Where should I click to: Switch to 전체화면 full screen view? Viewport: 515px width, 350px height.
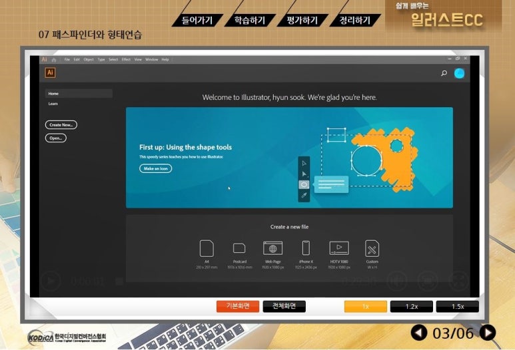pos(284,306)
